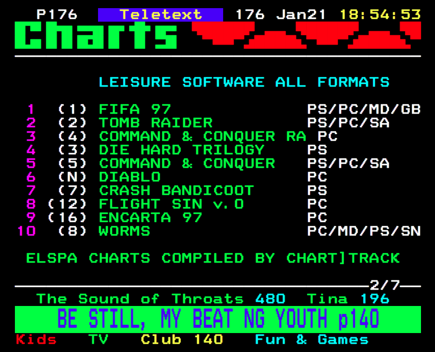Click PS/PC/SA formats on the rank 5 row
Viewport: 435px width, 352px height.
348,163
